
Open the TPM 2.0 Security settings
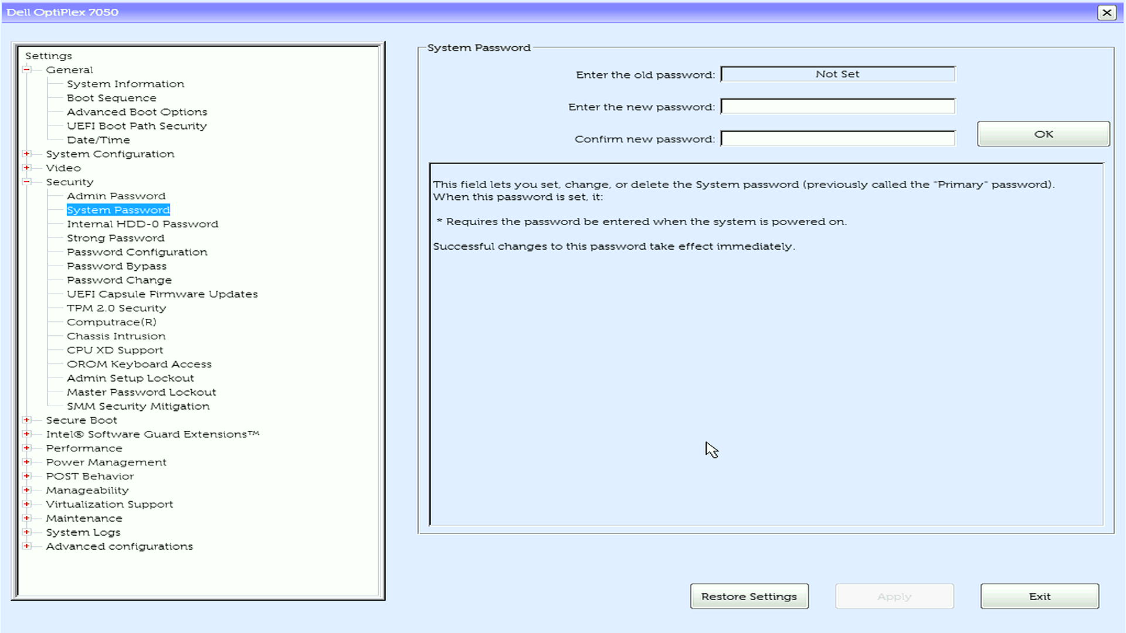(x=117, y=308)
